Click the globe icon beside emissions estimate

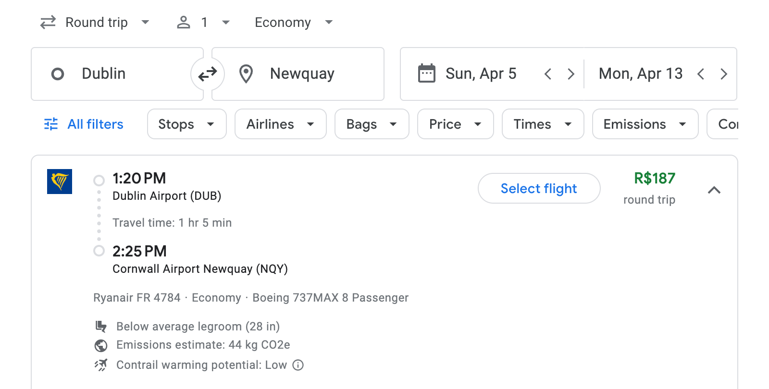[x=101, y=345]
